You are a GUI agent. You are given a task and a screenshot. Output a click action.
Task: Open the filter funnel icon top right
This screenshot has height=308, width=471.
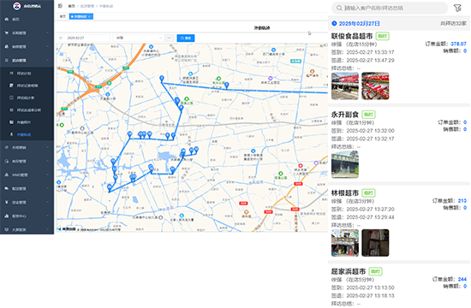click(x=457, y=8)
